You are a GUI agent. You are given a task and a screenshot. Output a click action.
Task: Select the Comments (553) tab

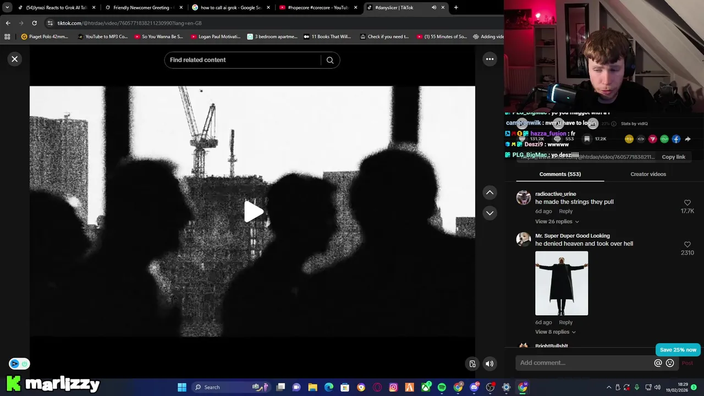pyautogui.click(x=560, y=174)
